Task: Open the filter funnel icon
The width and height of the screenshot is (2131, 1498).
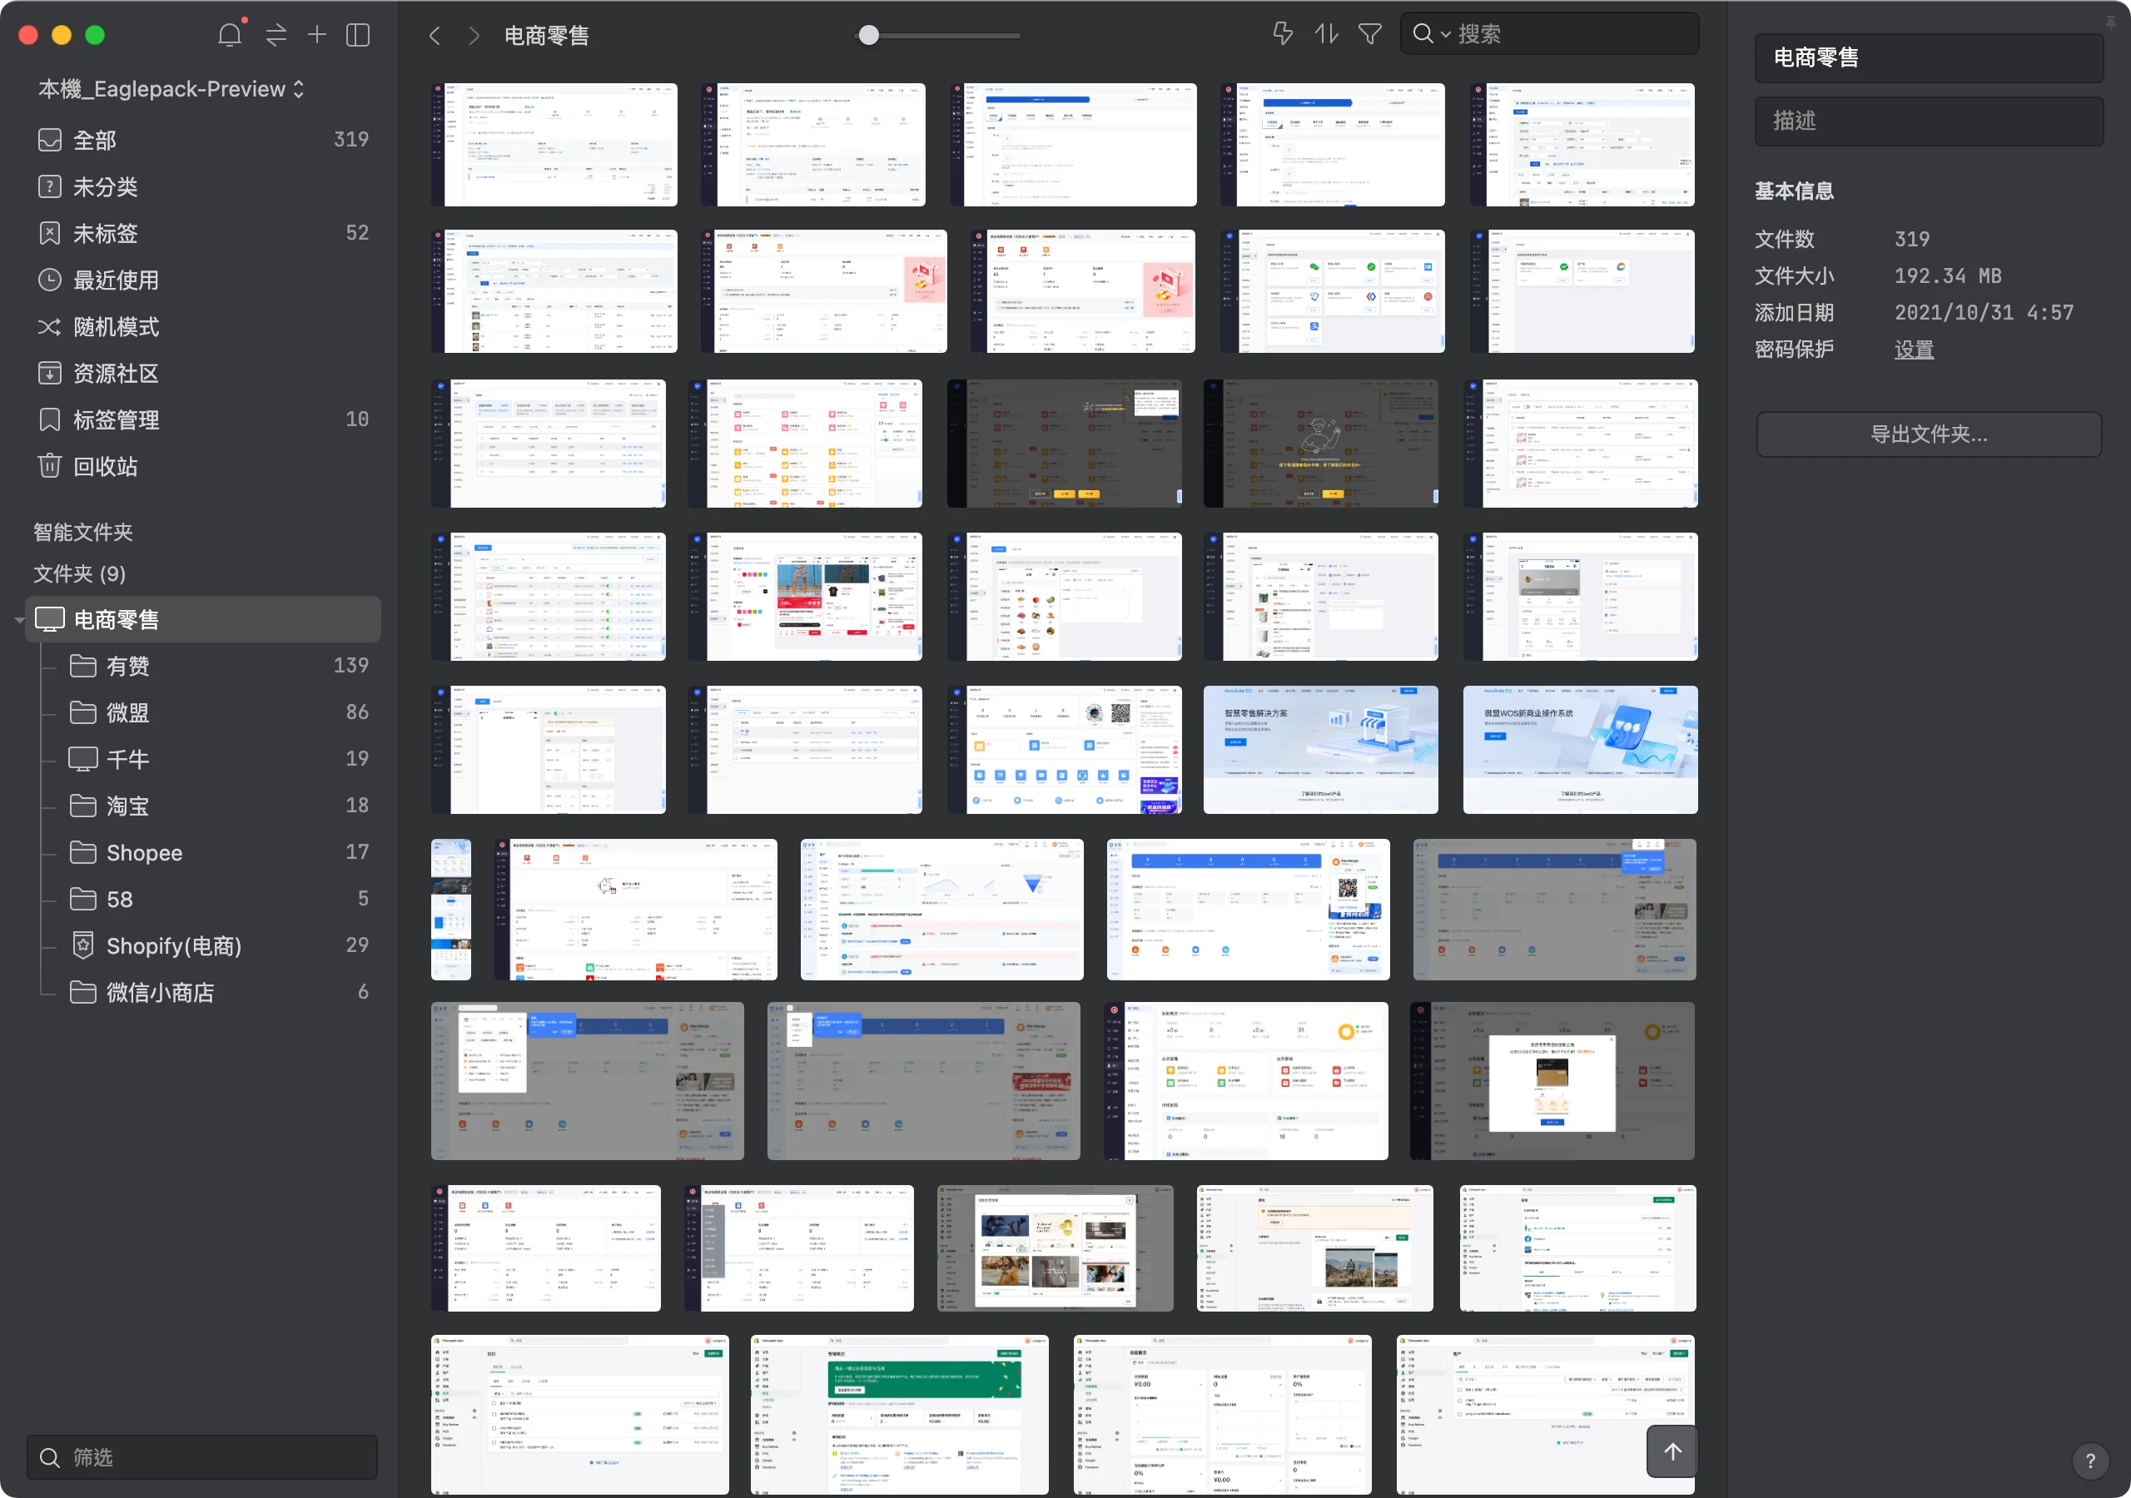Action: [1369, 34]
